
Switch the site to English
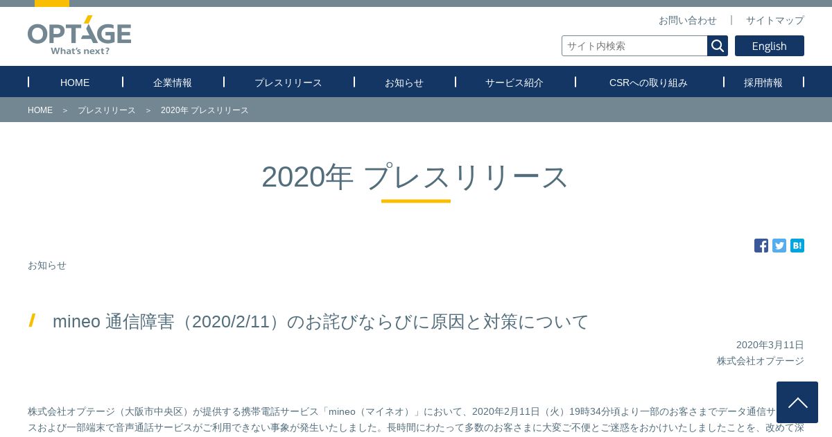coord(770,46)
